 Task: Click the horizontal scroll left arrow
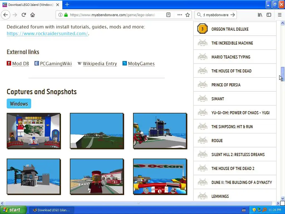(2, 203)
